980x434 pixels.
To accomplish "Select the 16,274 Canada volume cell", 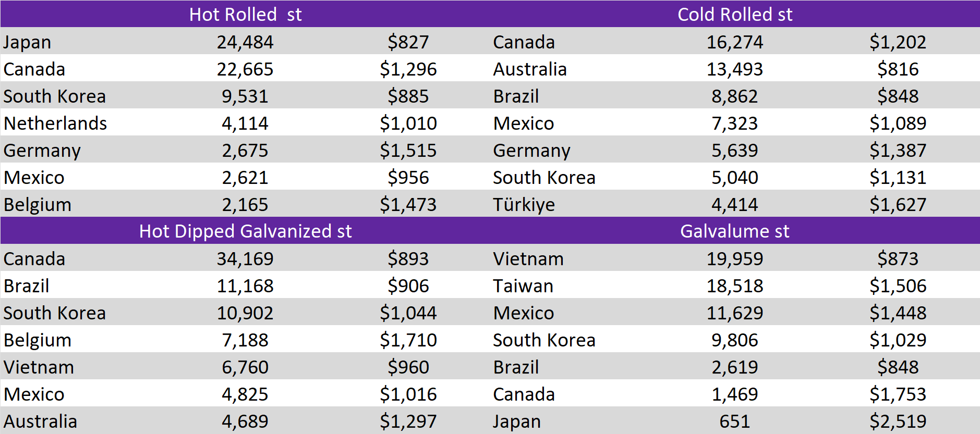I will coord(734,42).
